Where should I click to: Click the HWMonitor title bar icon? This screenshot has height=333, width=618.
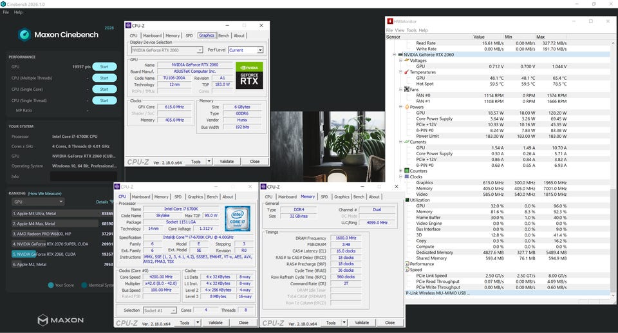390,21
